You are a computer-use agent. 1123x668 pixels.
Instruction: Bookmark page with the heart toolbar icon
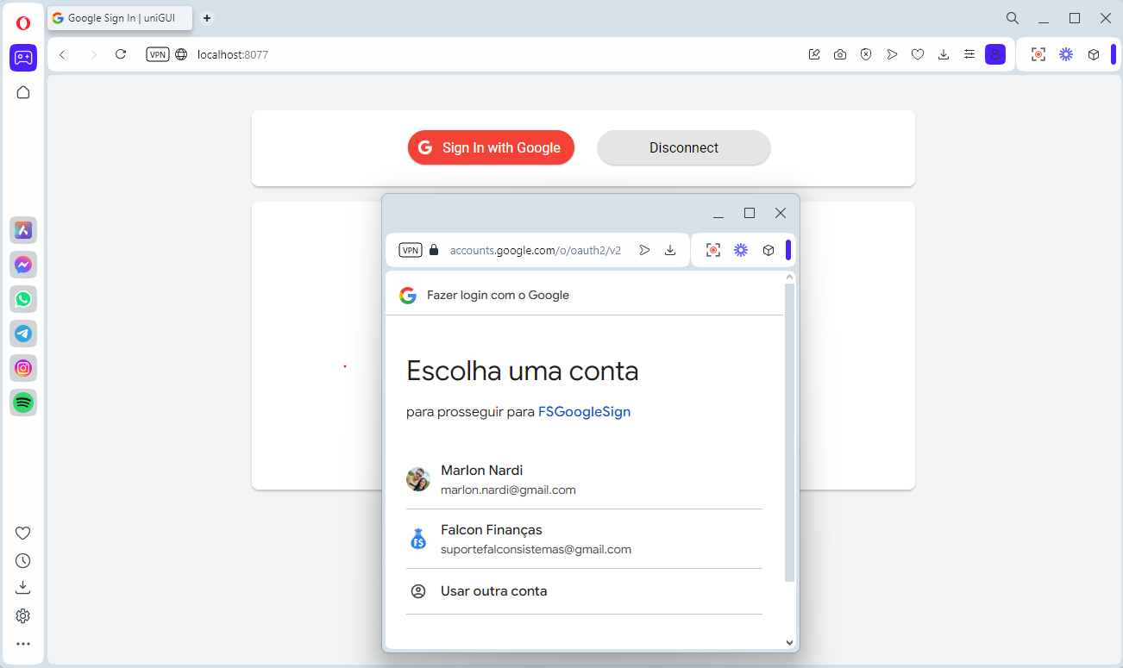918,54
